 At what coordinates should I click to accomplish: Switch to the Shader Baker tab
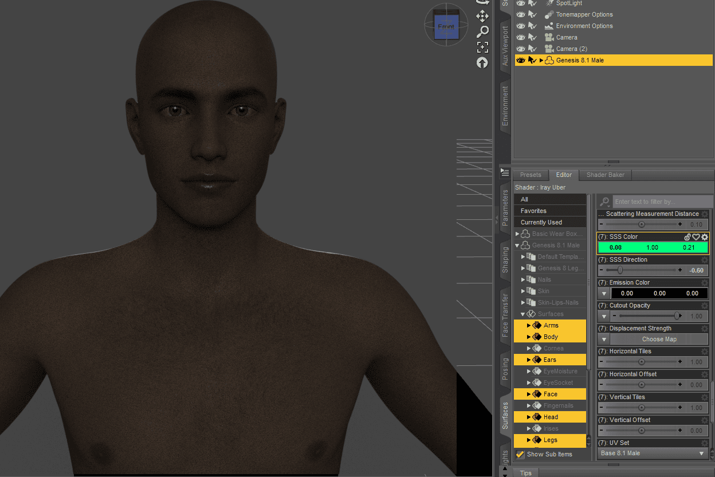click(604, 175)
